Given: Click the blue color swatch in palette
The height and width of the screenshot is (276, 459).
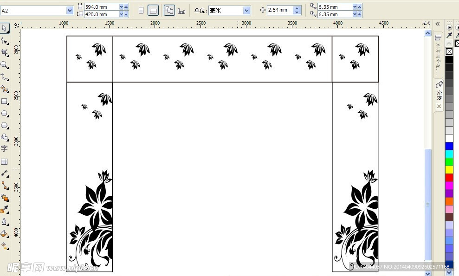Looking at the screenshot, I should (x=449, y=146).
